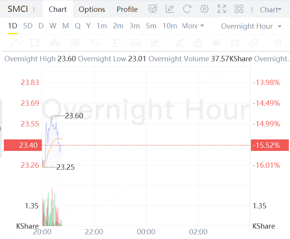Open the Chart dropdown at top right
The image size is (290, 239).
click(270, 10)
